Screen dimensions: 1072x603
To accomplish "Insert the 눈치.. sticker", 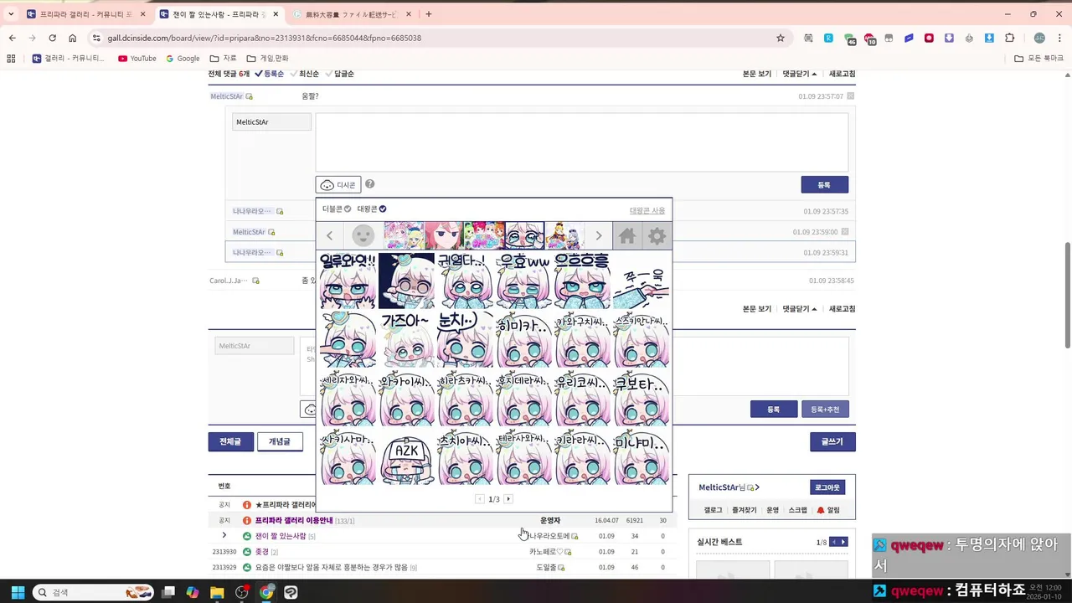I will [x=465, y=340].
